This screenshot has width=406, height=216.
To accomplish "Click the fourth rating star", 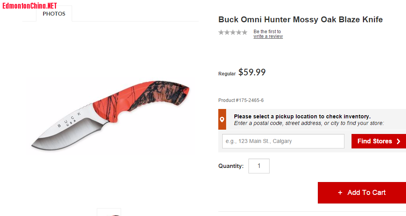I will coord(239,32).
